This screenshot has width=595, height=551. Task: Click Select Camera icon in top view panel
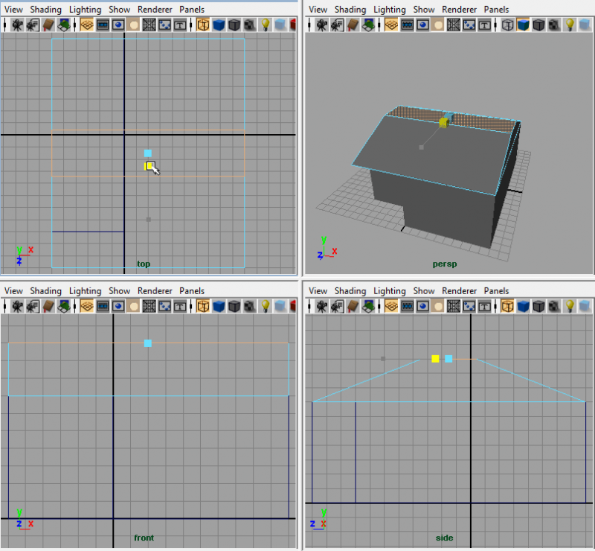click(17, 25)
